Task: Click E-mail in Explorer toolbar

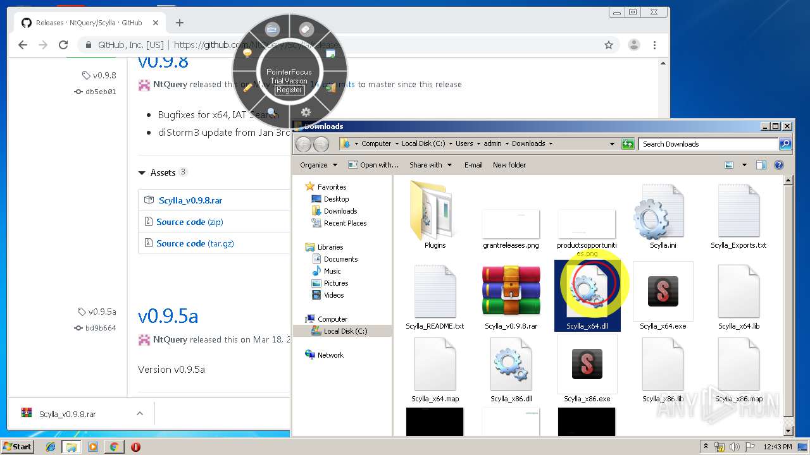Action: coord(473,165)
